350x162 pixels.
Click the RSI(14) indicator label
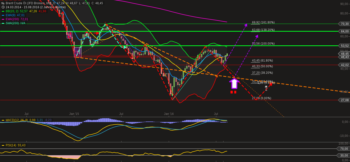click(11, 145)
